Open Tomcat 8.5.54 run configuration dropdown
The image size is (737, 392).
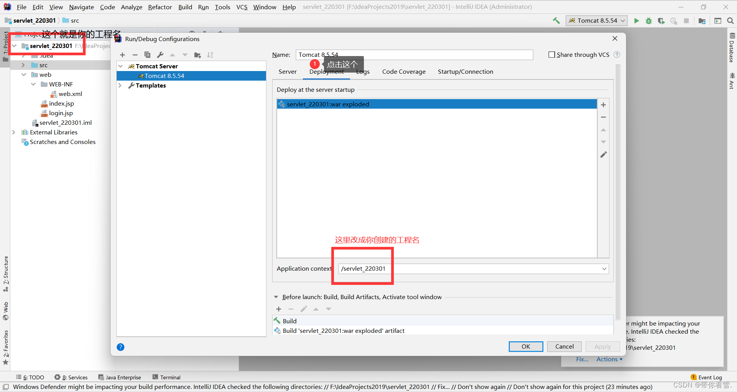pyautogui.click(x=597, y=21)
